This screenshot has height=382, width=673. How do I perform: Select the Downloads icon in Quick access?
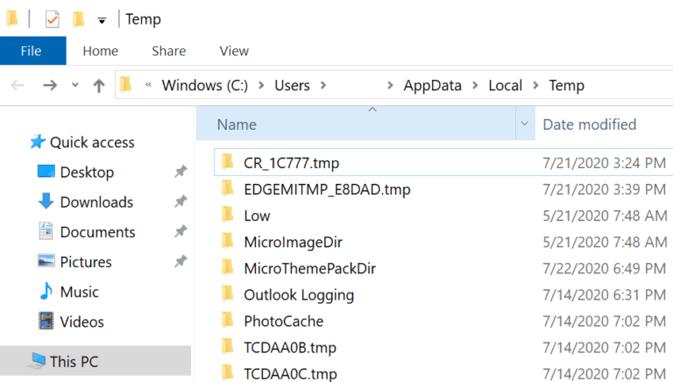[46, 202]
